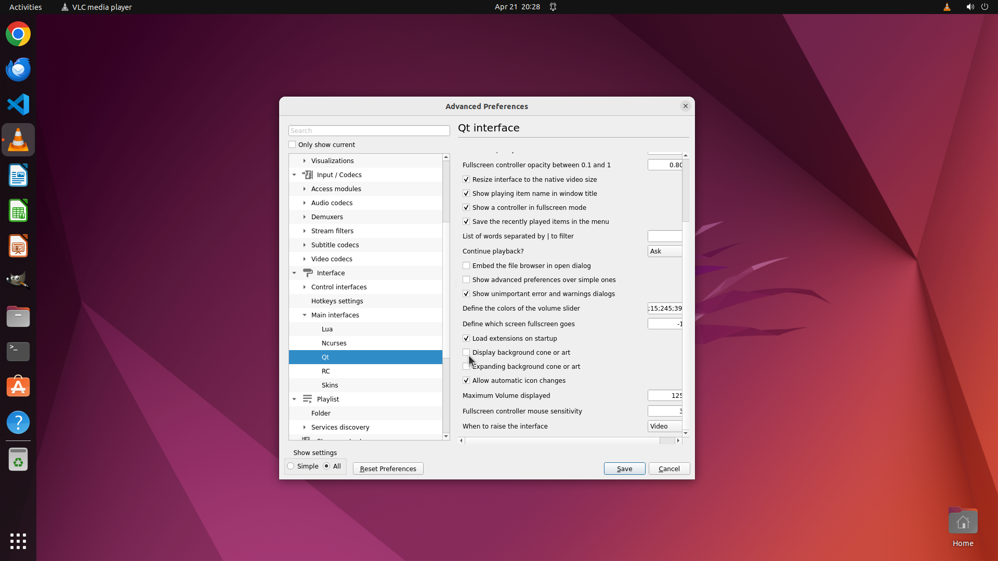Enable Display background cone or art
This screenshot has height=561, width=998.
tap(466, 352)
